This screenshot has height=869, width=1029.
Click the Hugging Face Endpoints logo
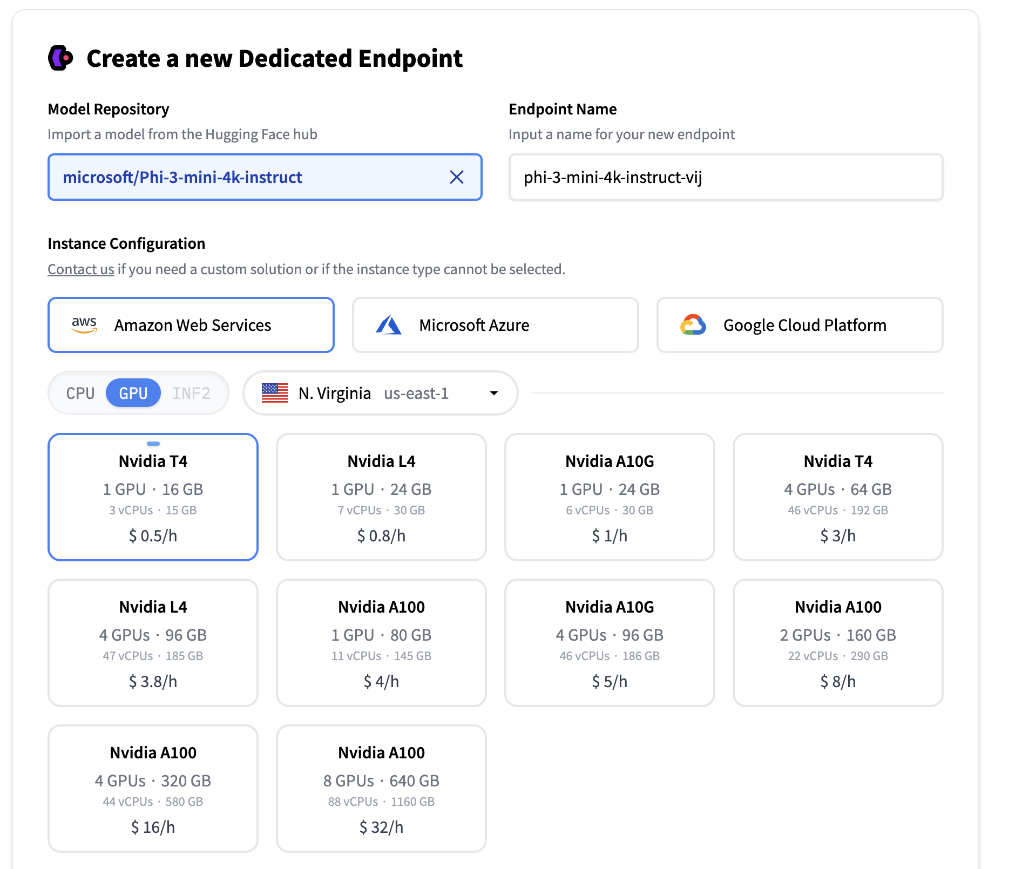(x=61, y=58)
